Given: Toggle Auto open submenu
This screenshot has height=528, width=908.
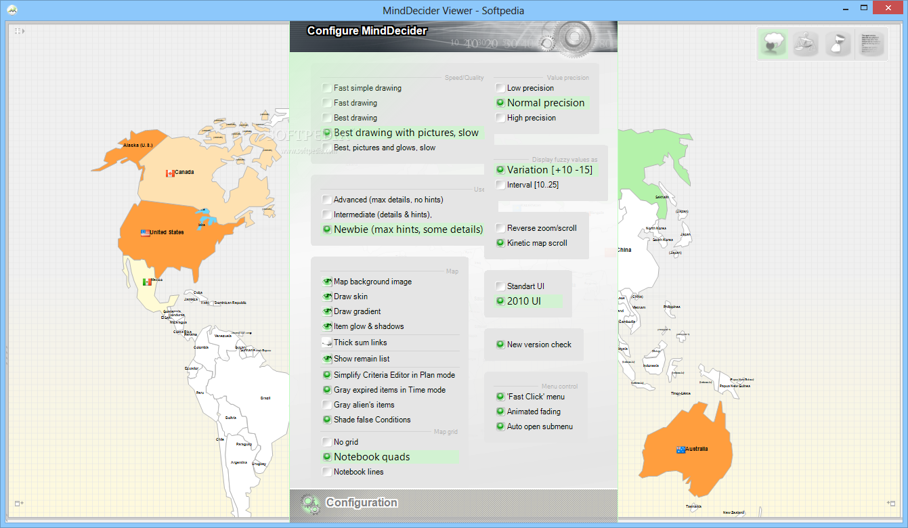Looking at the screenshot, I should coord(534,426).
